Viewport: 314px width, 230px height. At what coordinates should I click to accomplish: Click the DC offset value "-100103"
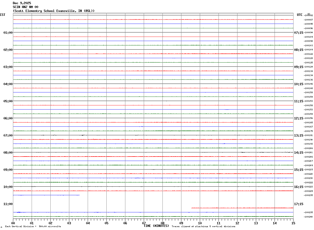click(308, 45)
